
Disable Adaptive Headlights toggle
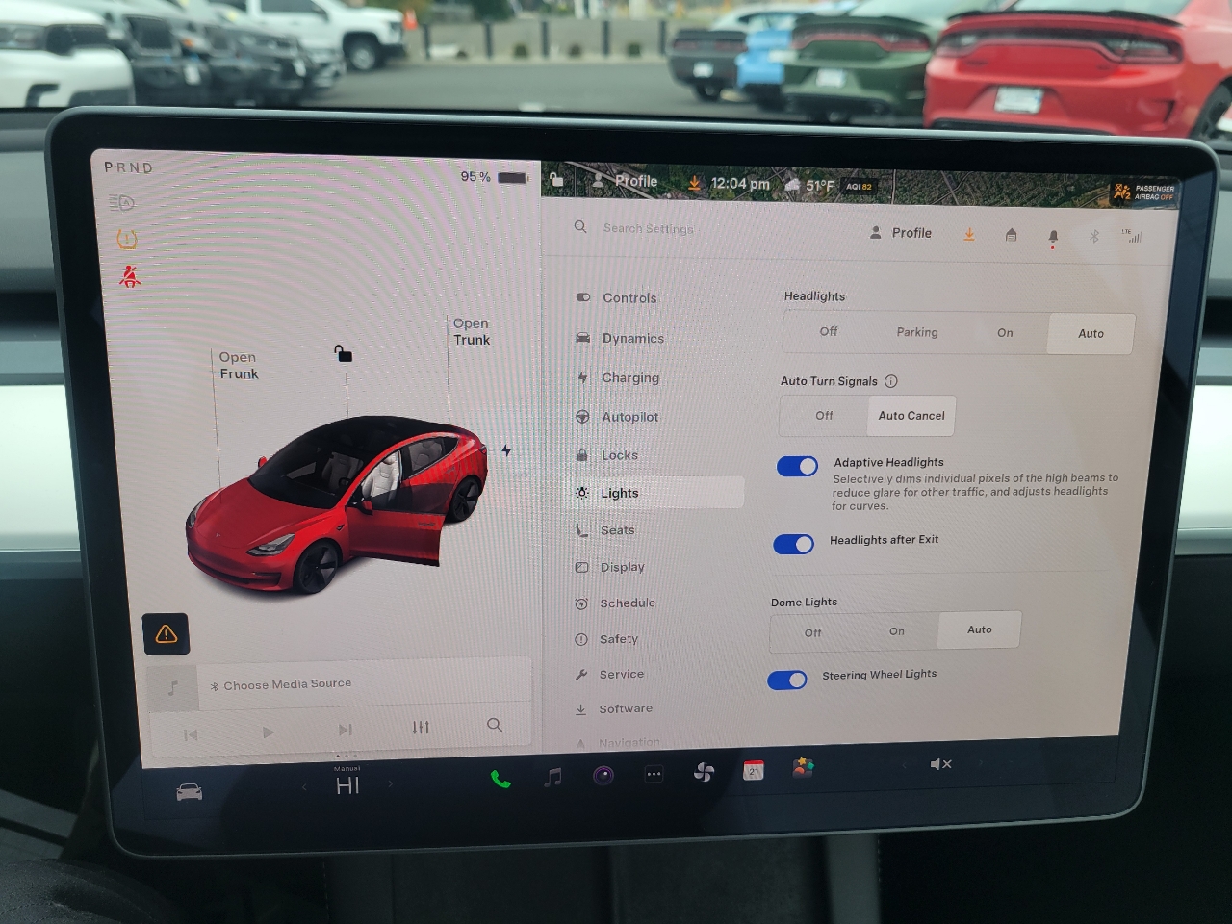797,467
